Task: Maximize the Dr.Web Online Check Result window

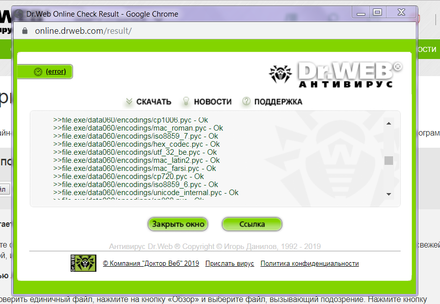Action: [377, 12]
